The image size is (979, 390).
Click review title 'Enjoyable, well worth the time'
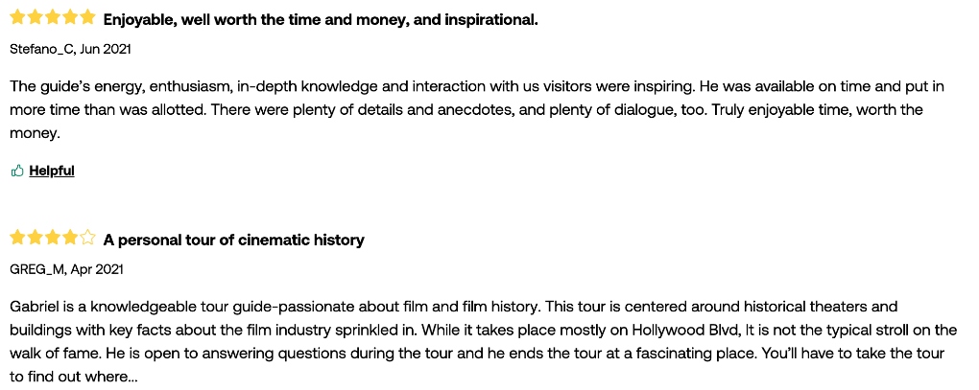321,20
